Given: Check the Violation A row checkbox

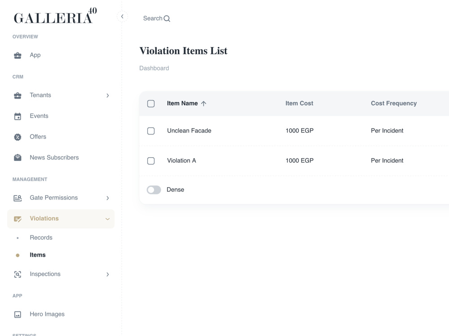Looking at the screenshot, I should click(151, 161).
